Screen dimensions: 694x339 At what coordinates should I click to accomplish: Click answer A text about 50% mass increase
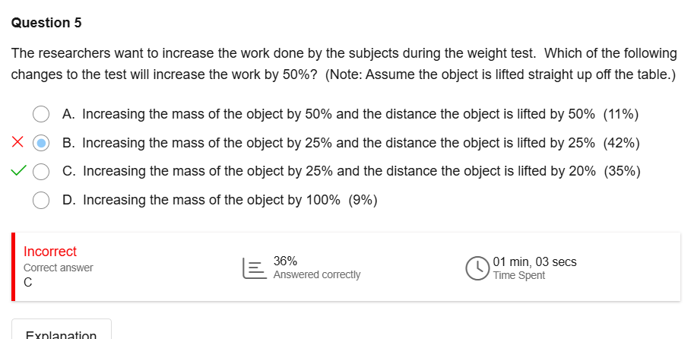pyautogui.click(x=328, y=114)
